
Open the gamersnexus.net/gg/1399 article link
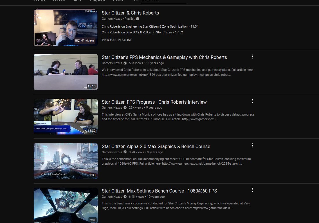coord(166,75)
